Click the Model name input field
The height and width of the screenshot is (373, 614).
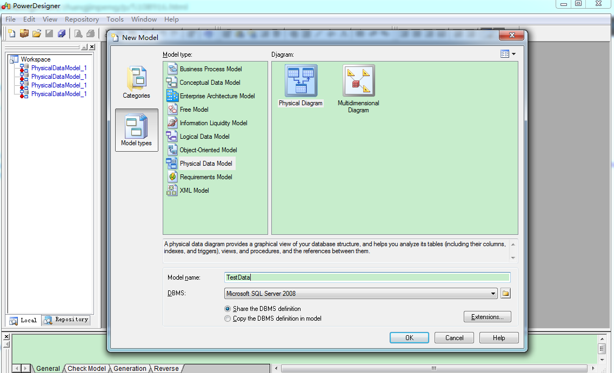pyautogui.click(x=368, y=277)
